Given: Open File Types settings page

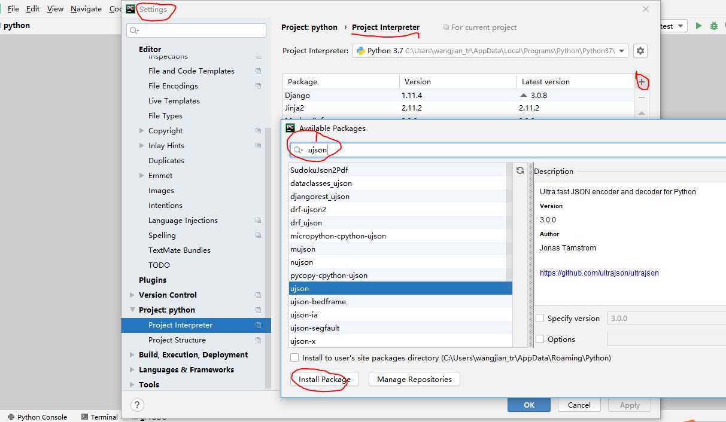Looking at the screenshot, I should tap(165, 116).
